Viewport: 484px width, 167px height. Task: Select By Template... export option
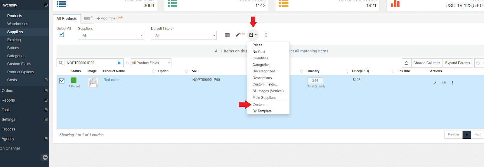coord(268,111)
